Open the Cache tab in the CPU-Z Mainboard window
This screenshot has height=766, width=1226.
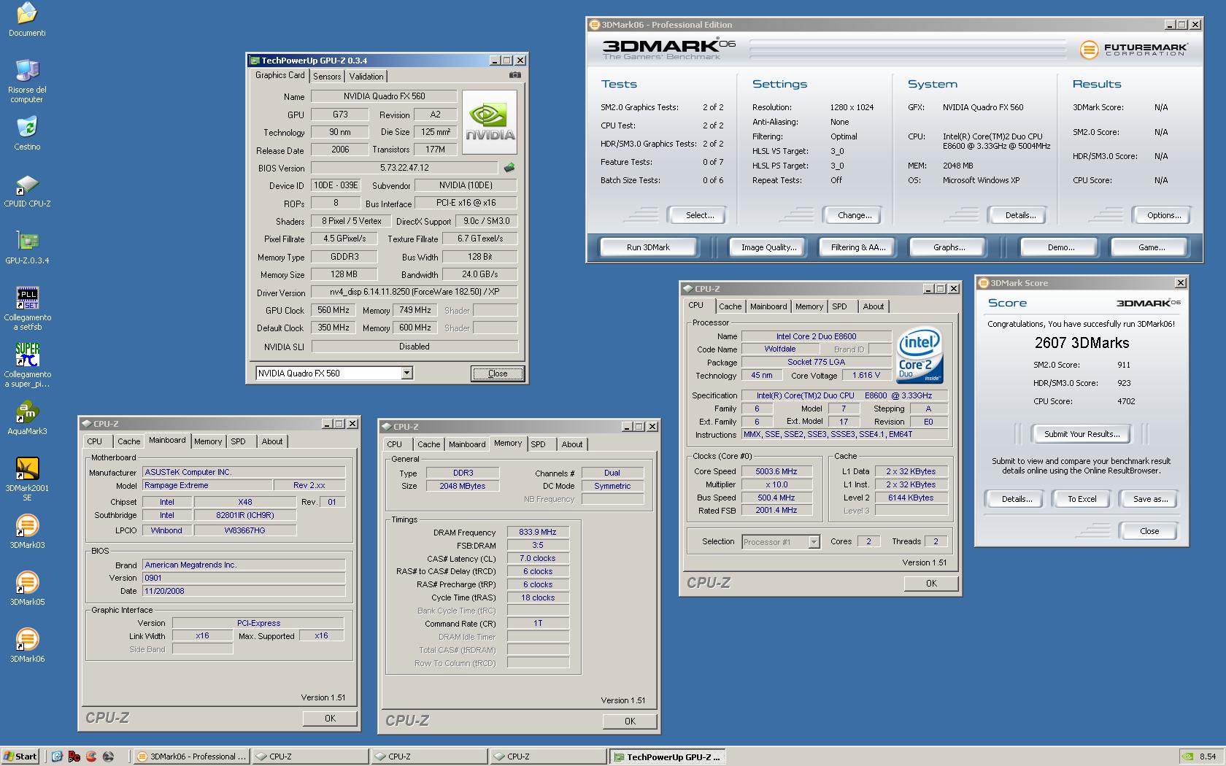pos(129,441)
